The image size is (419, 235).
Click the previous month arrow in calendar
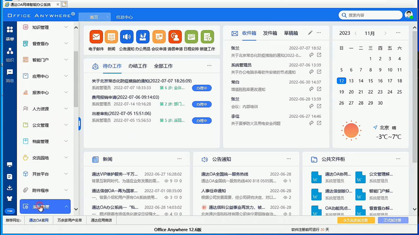pyautogui.click(x=356, y=33)
